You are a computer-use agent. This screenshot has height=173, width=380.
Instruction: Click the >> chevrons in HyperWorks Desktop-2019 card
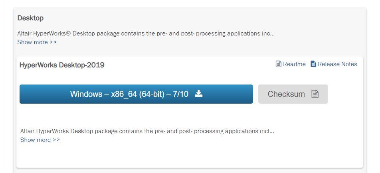[x=56, y=140]
